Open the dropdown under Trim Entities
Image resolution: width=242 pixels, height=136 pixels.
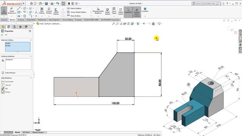click(x=42, y=16)
